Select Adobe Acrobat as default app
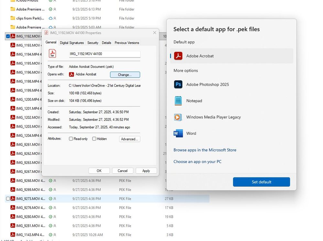This screenshot has height=241, width=323. [x=231, y=56]
